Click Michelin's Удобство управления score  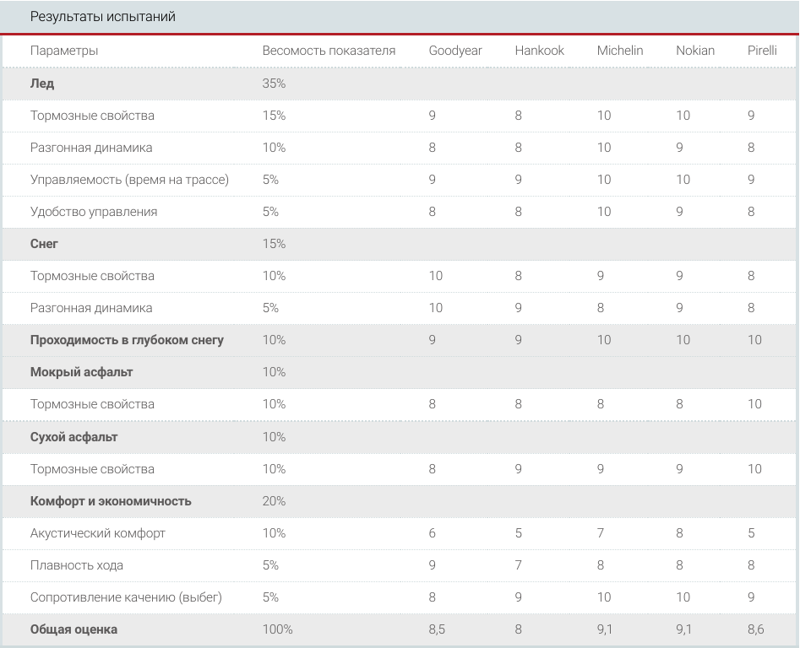(x=604, y=212)
